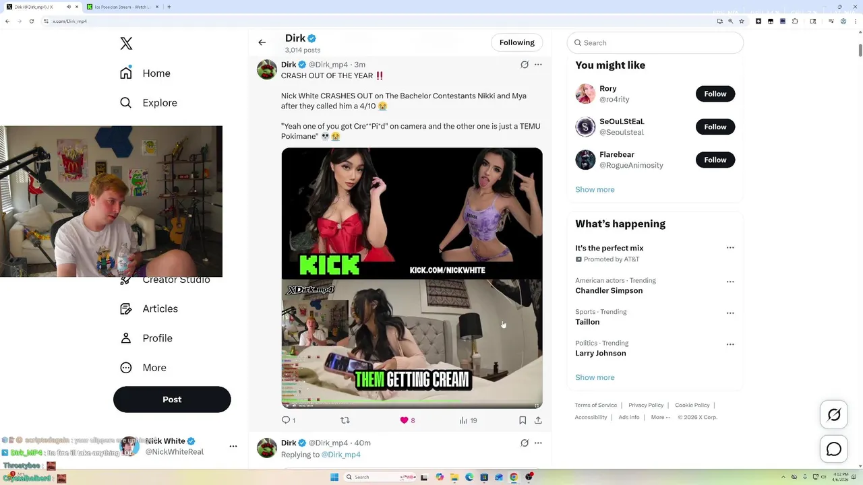Follow SeOuLStEaL
The width and height of the screenshot is (863, 485).
tap(715, 127)
